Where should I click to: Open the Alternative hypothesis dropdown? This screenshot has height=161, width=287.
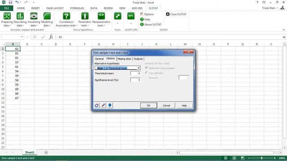pos(139,68)
